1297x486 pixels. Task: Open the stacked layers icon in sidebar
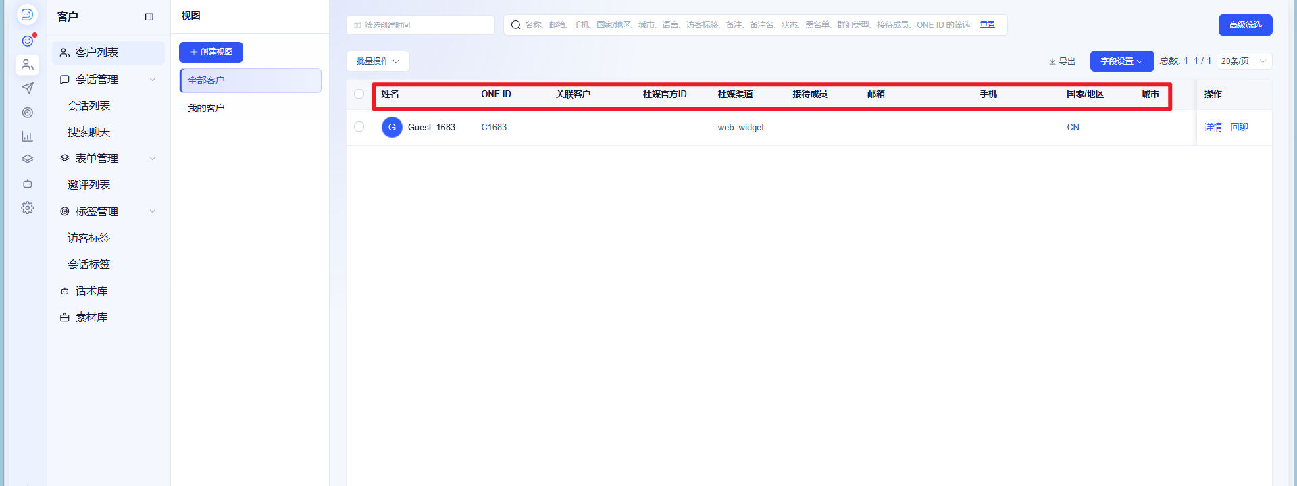27,159
